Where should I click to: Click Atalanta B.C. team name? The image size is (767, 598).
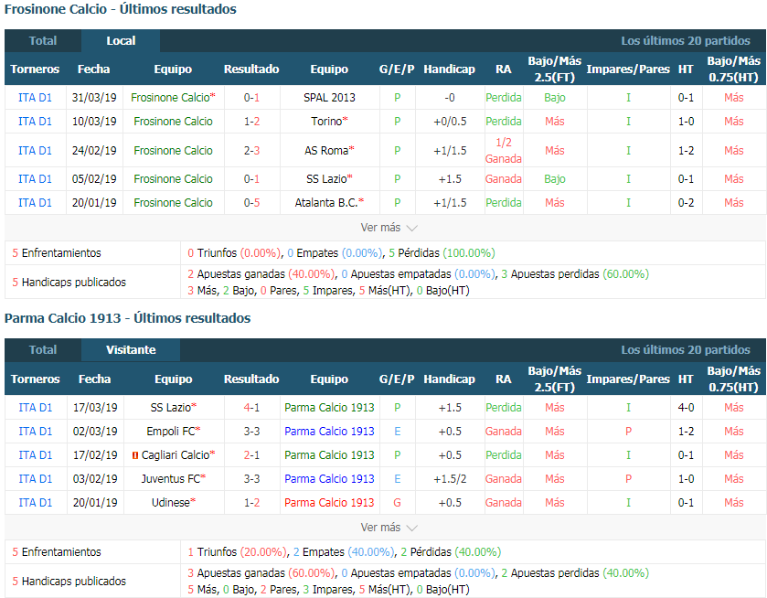tap(326, 203)
